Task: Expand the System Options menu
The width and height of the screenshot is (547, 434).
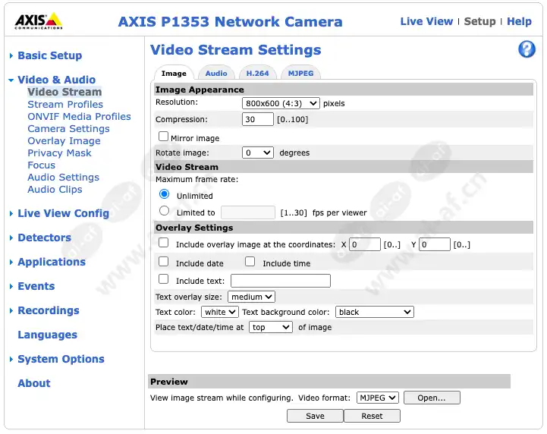Action: point(11,359)
